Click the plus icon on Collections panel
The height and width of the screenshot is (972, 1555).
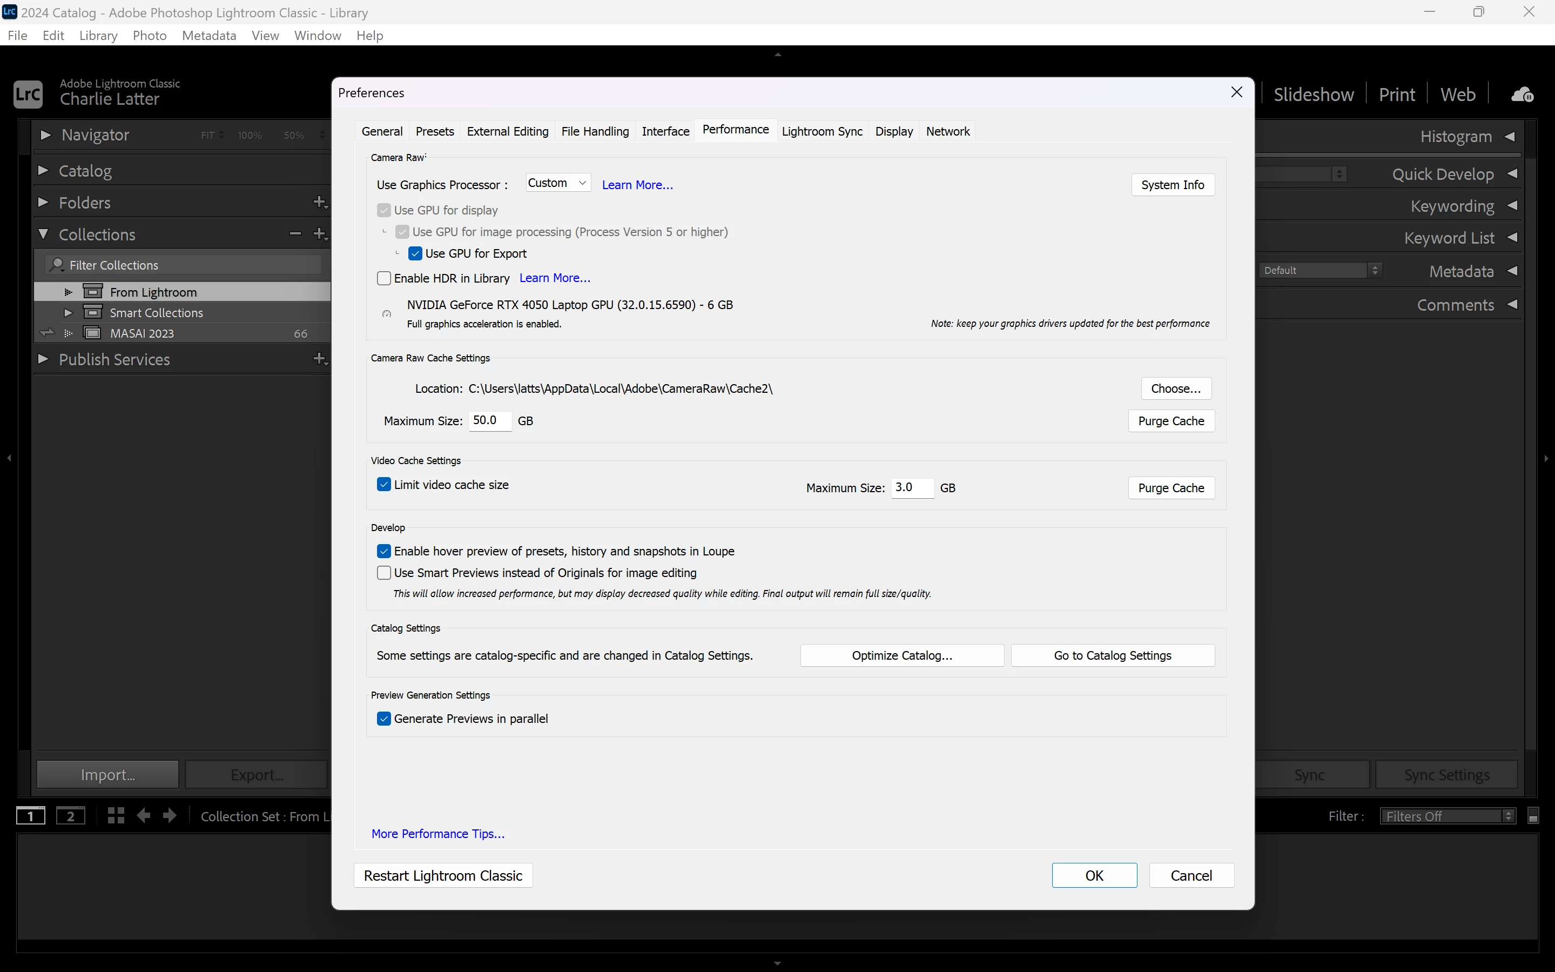tap(319, 234)
